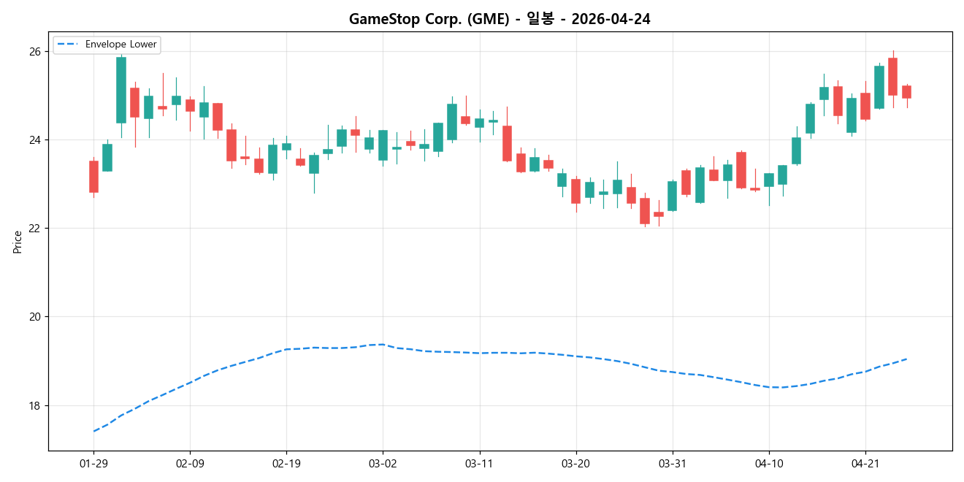Click the Price axis label
The image size is (964, 482).
click(x=16, y=243)
